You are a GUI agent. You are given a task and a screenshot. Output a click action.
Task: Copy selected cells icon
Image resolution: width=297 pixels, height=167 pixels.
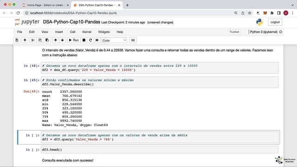pos(40,40)
